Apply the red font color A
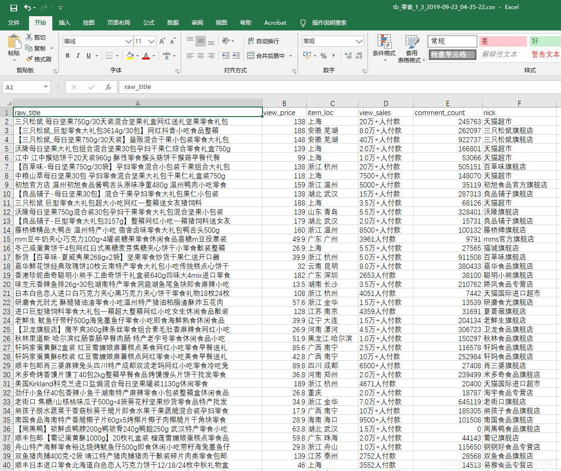 pos(145,56)
